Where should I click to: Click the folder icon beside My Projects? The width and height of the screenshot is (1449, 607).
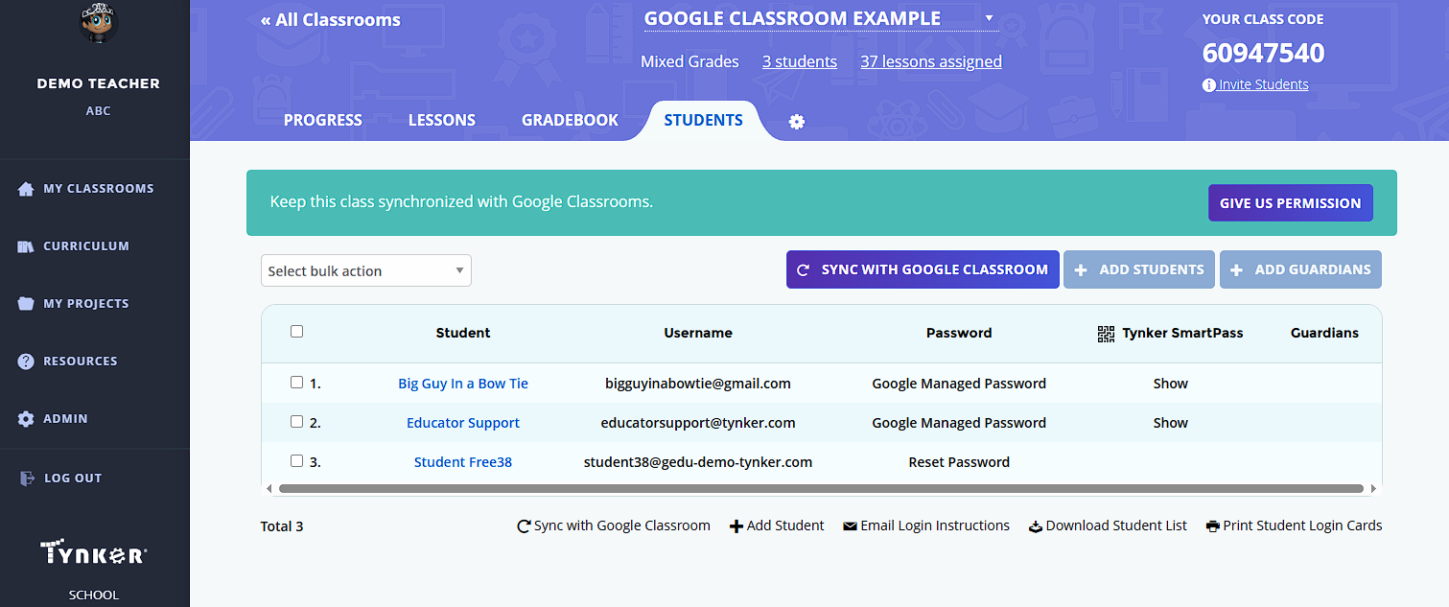click(x=26, y=304)
